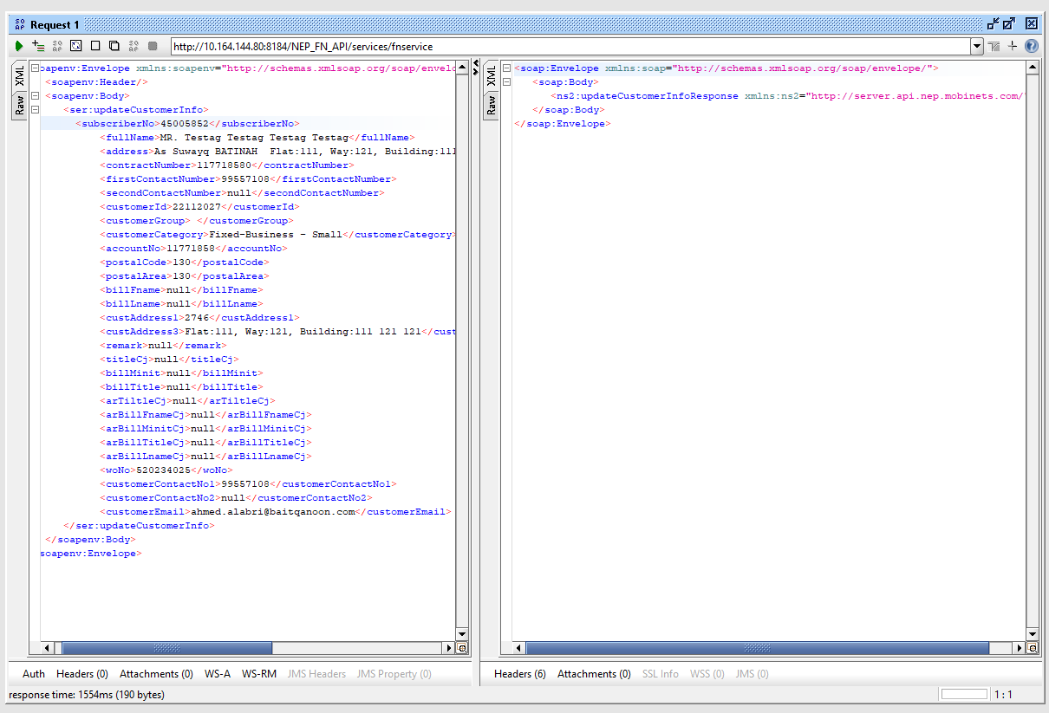Click the add endpoint plus icon
The height and width of the screenshot is (713, 1049).
[1012, 46]
